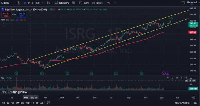Click the SMA purple loading icon

pos(17,20)
